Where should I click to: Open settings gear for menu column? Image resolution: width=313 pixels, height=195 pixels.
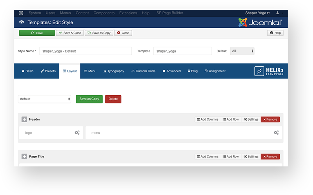point(276,133)
